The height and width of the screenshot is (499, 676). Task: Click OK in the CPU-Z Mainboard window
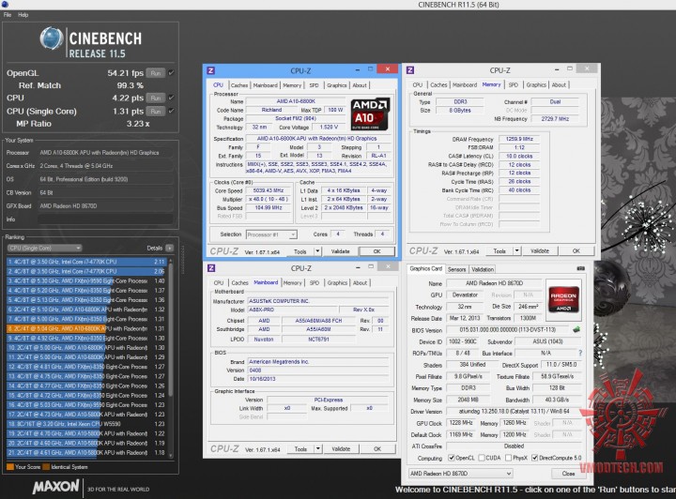point(377,448)
